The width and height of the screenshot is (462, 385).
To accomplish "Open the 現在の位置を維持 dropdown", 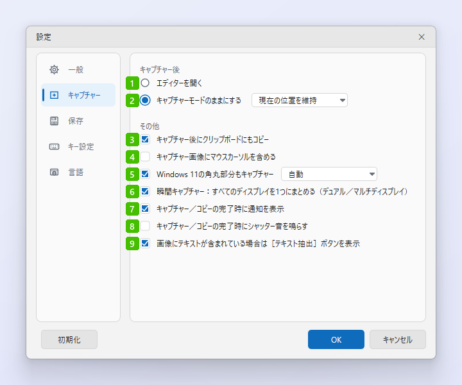I will coord(300,101).
